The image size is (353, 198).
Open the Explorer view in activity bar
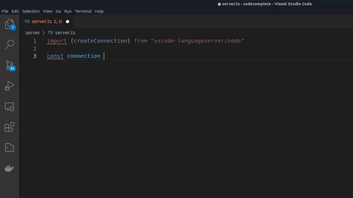pyautogui.click(x=10, y=24)
